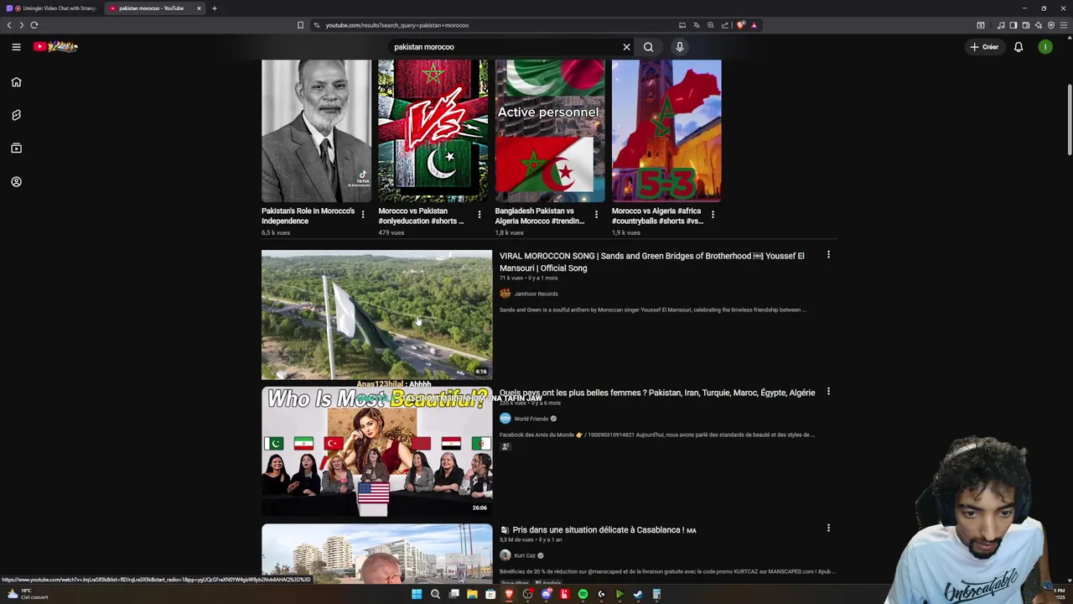Start voice search with the microphone
Screen dimensions: 1073x604
tap(680, 47)
